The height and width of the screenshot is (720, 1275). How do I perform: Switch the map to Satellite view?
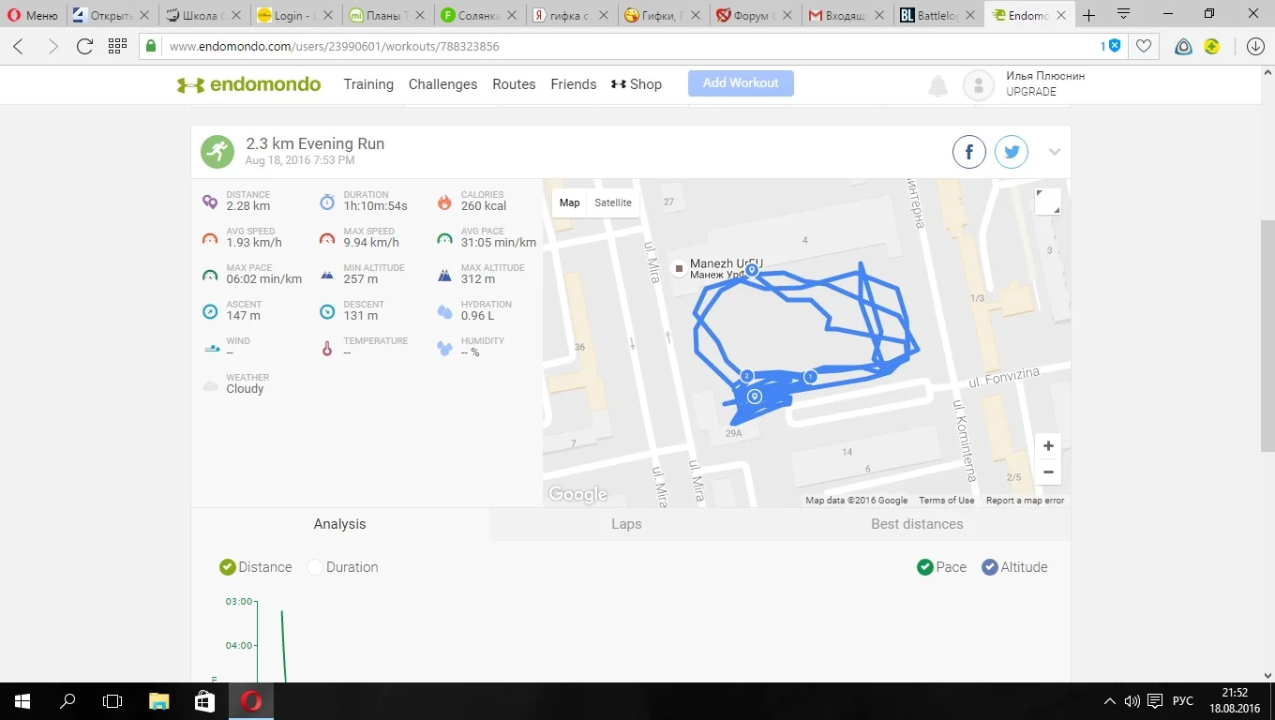(613, 202)
